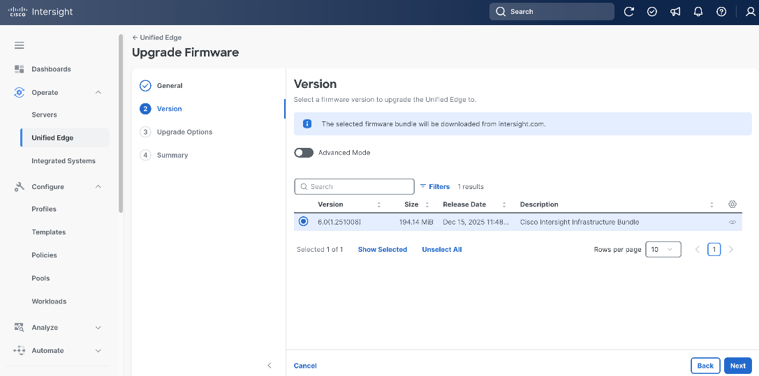Go to the previous page arrow
This screenshot has height=376, width=759.
click(698, 249)
